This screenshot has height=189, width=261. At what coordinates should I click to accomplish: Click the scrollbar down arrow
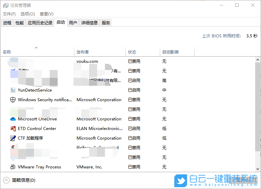(258, 169)
